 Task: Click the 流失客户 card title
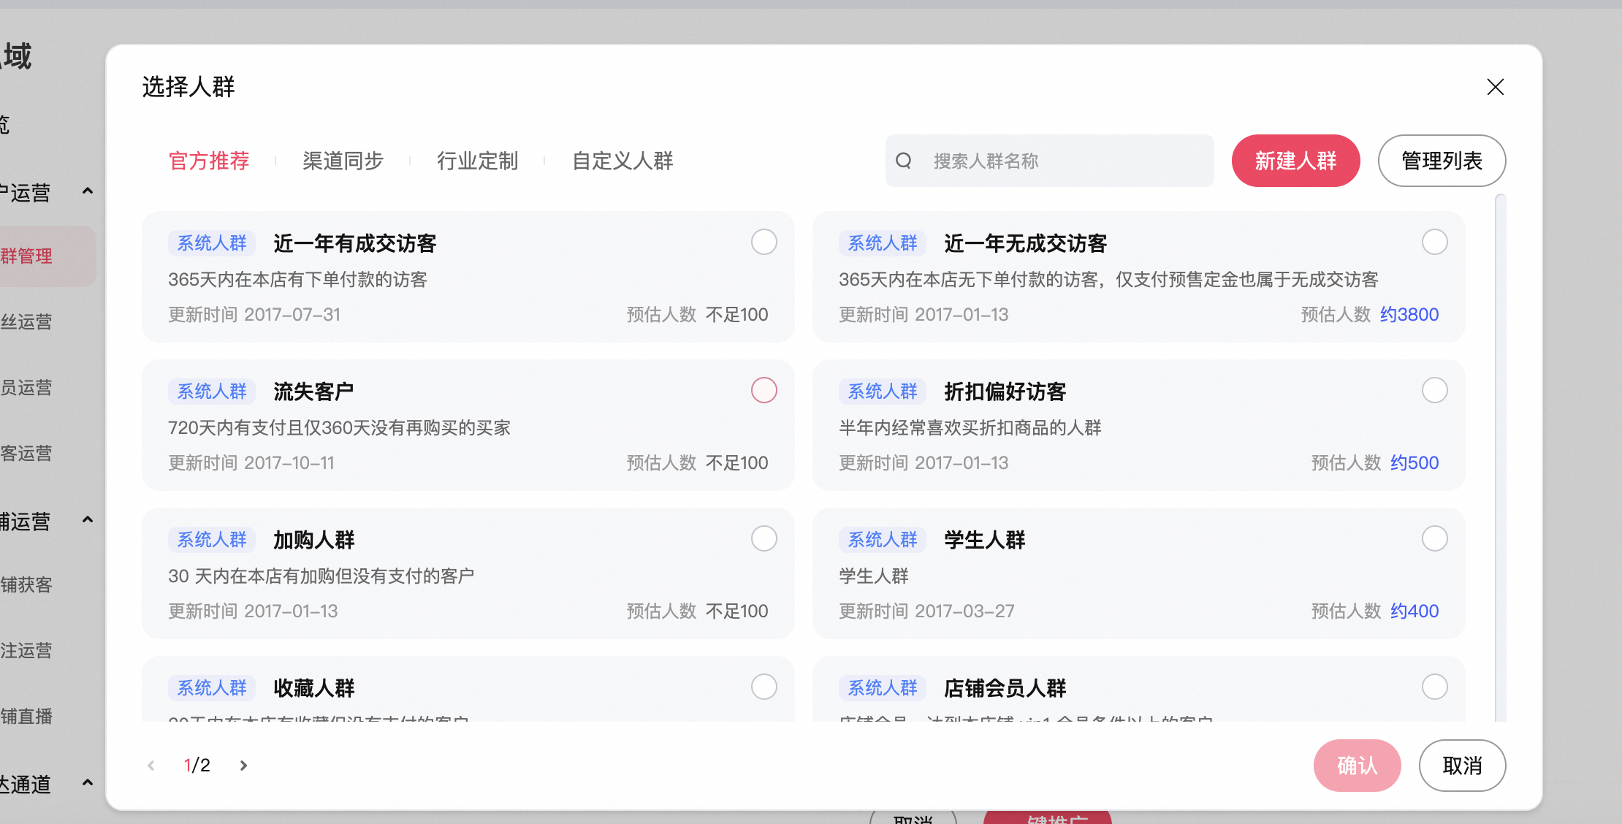314,392
